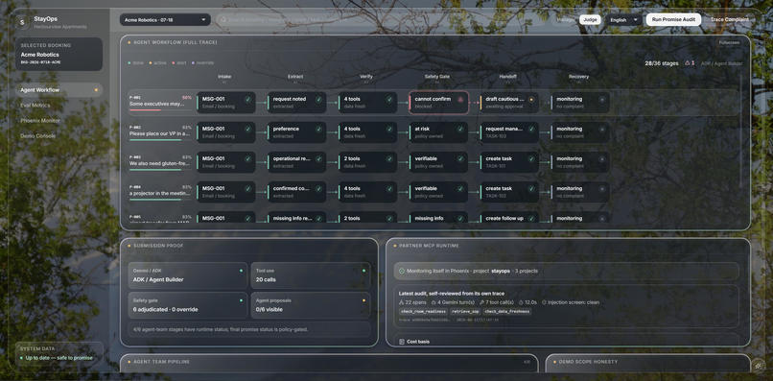Viewport: 773px width, 381px height.
Task: Click the search input field at top
Action: click(382, 20)
